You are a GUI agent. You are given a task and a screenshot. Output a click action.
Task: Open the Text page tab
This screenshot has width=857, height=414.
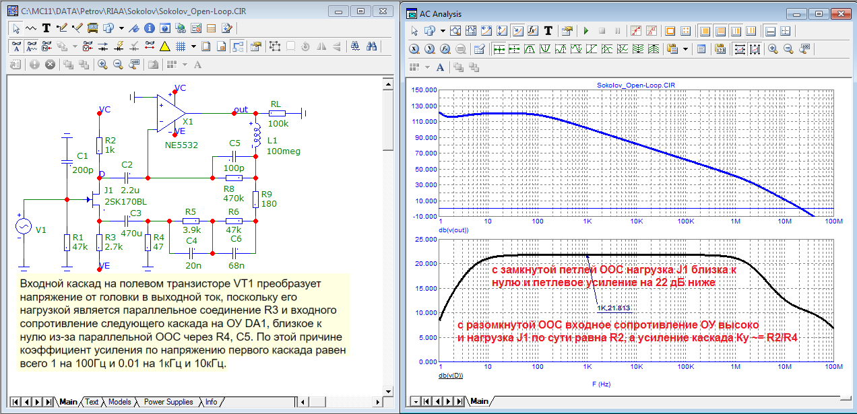[x=92, y=402]
